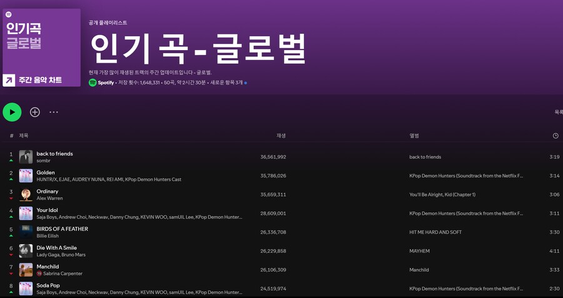Click the green Spotify logo icon
Viewport: 563px width, 298px height.
pos(93,83)
